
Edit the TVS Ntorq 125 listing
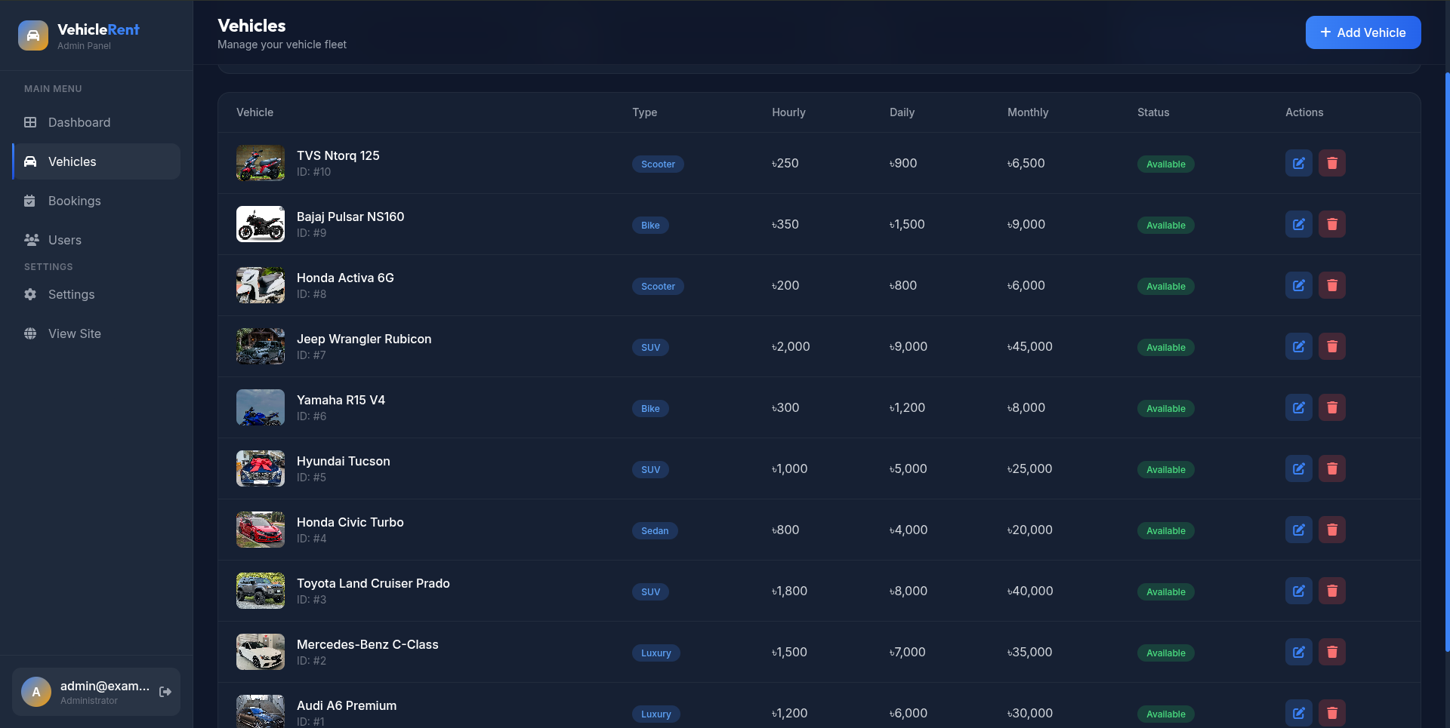1298,163
